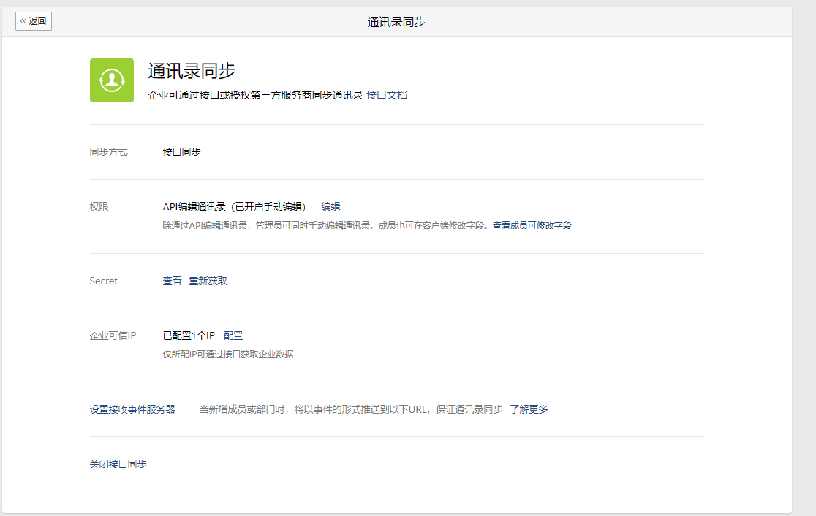816x516 pixels.
Task: Click the Secret label
Action: point(104,281)
